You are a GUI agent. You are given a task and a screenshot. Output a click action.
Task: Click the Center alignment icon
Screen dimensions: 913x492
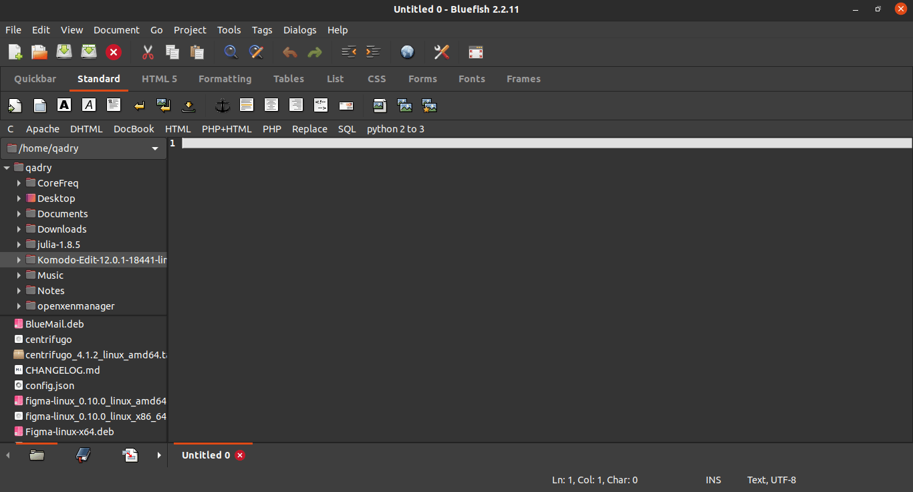(x=271, y=105)
